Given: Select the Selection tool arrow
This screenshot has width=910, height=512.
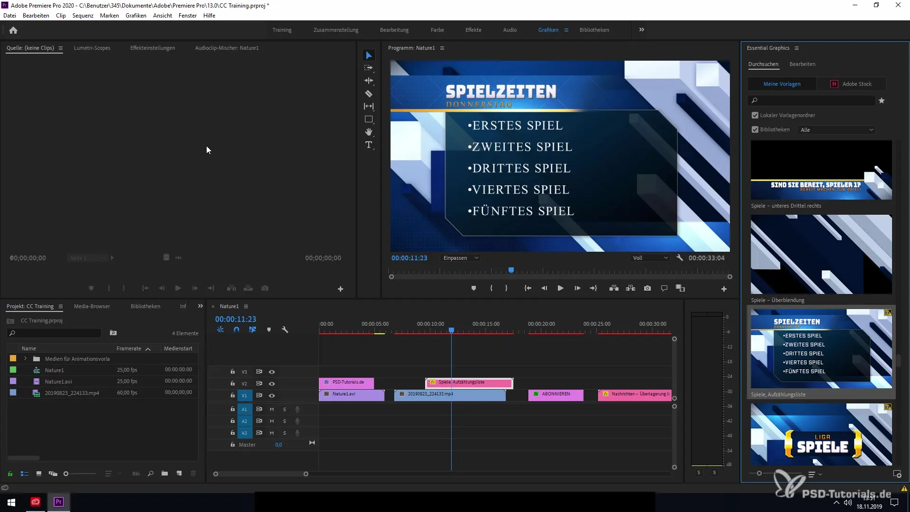Looking at the screenshot, I should tap(369, 55).
